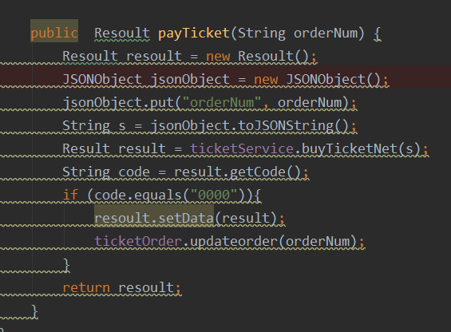The image size is (451, 332).
Task: Click buyTicketNet(s) method call
Action: (x=361, y=148)
